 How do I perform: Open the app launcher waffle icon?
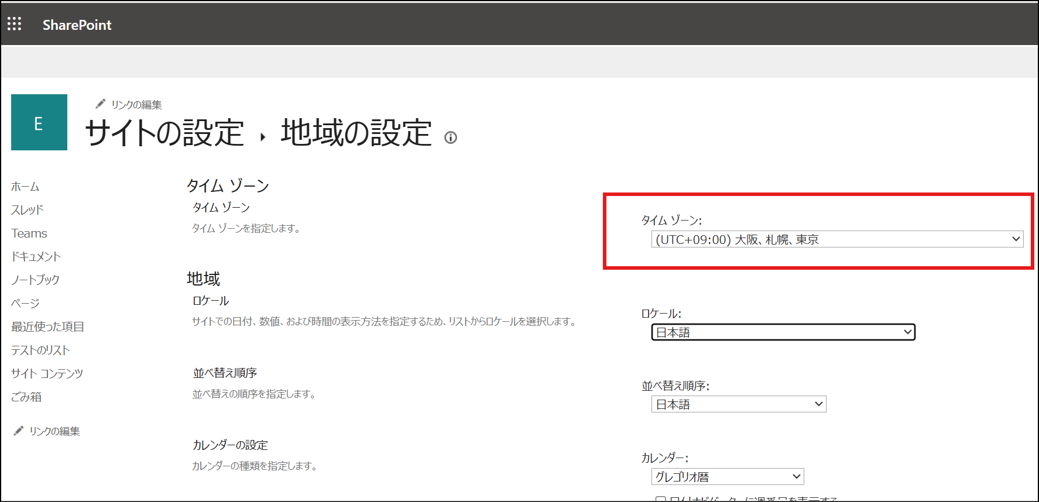click(15, 24)
